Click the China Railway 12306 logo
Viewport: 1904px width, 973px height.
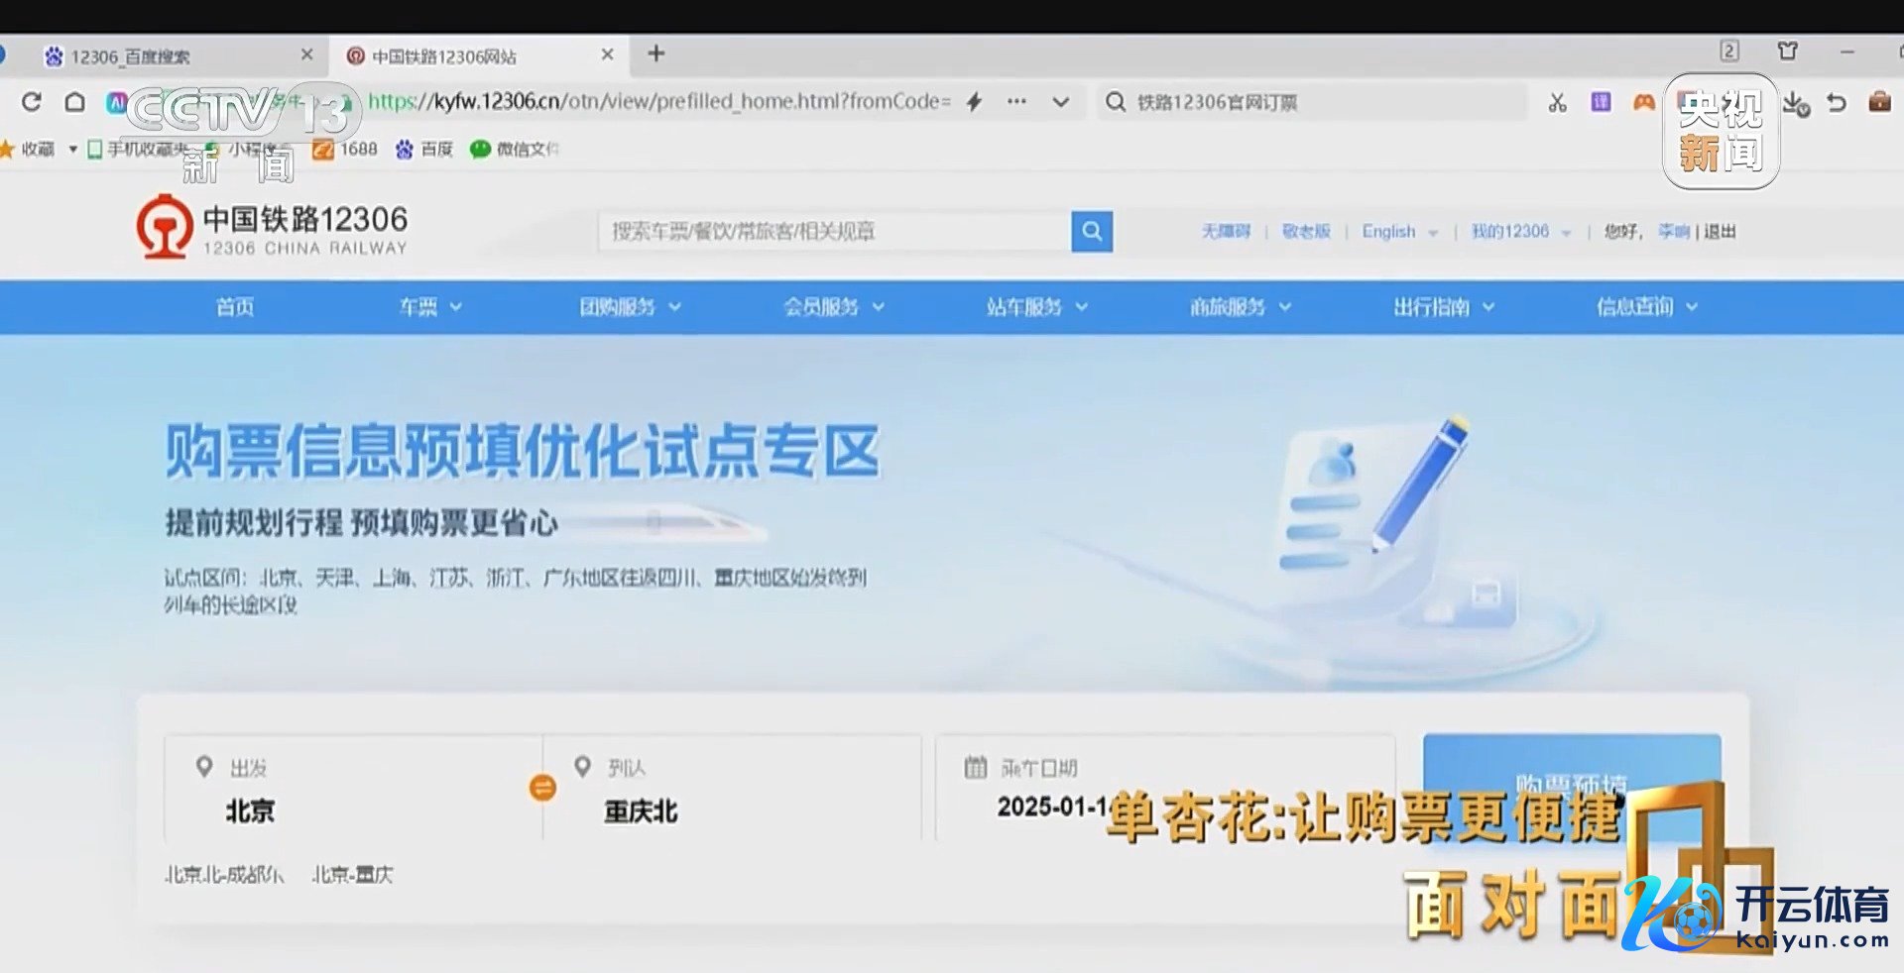click(272, 228)
